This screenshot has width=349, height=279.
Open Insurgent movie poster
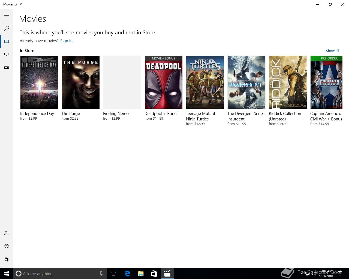tap(246, 82)
